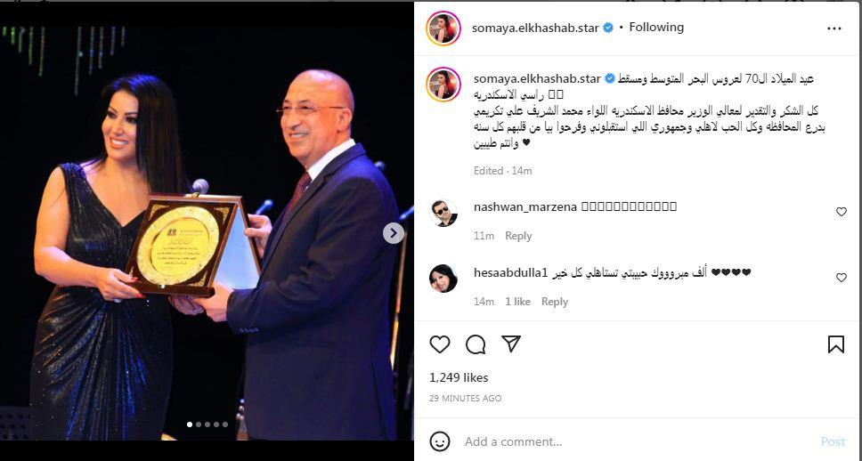Open nashwan_marzena's profile avatar
The width and height of the screenshot is (862, 461).
click(443, 214)
